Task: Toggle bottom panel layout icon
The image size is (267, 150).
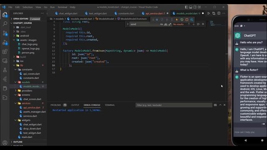Action: (x=191, y=7)
